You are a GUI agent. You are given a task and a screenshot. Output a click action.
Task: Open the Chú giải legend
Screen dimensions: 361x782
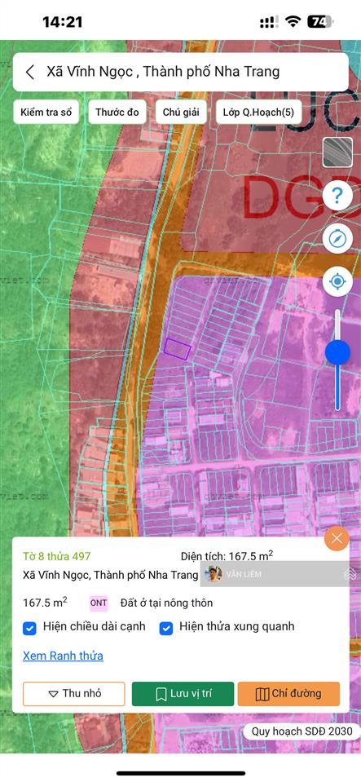[181, 113]
